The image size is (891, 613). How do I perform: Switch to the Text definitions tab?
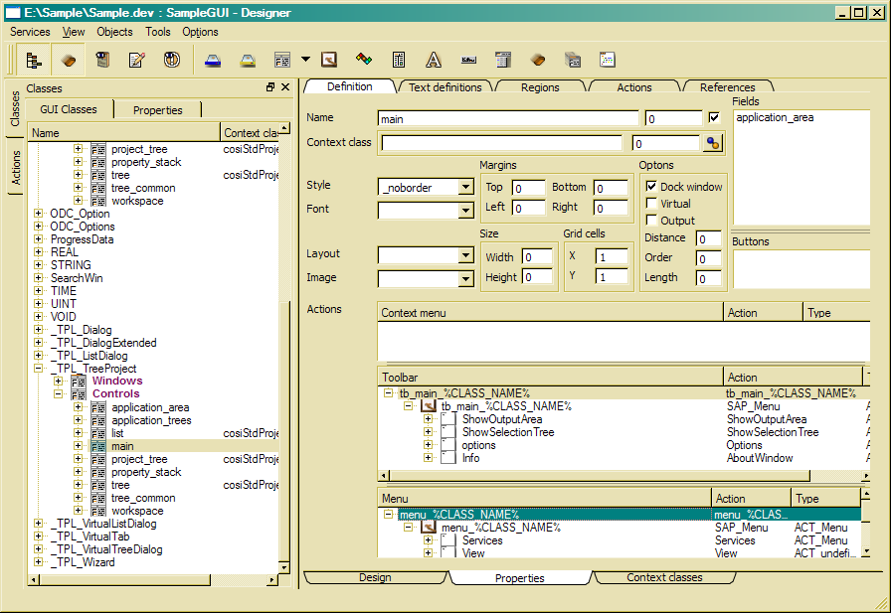pyautogui.click(x=445, y=87)
